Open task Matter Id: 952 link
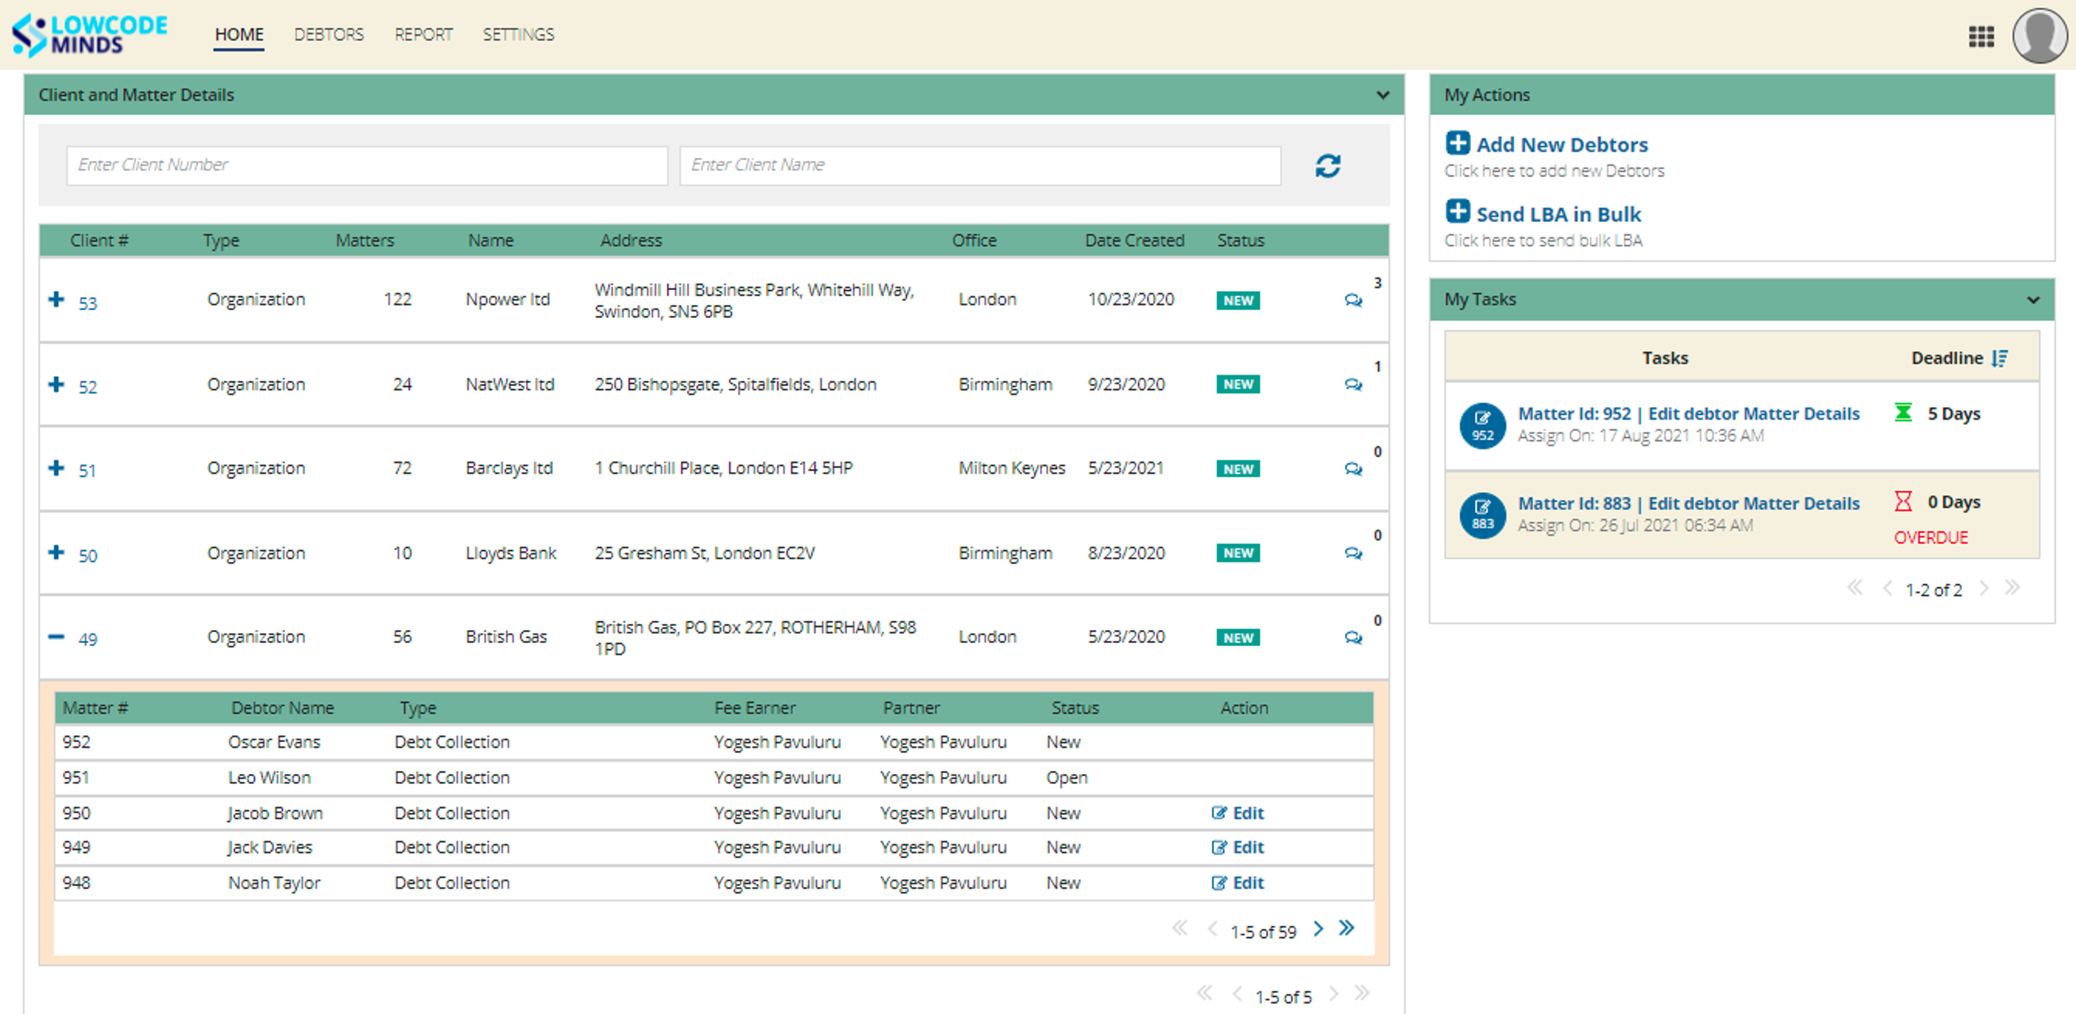This screenshot has height=1014, width=2076. coord(1688,415)
